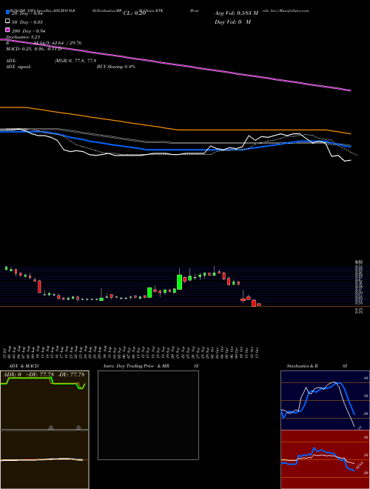The height and width of the screenshot is (489, 370).
Task: Select the '50 Day = 0.33' legend text
Action: (27, 22)
